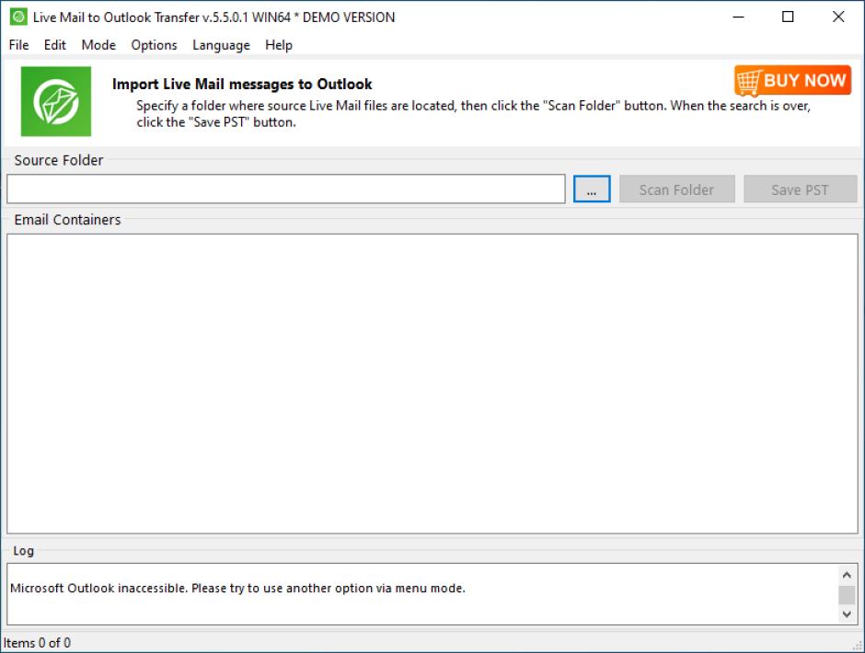Close the Live Mail to Outlook Transfer window
The width and height of the screenshot is (865, 653).
(838, 17)
